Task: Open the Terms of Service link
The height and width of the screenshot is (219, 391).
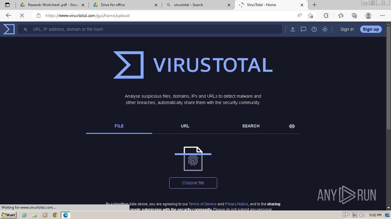Action: (203, 204)
